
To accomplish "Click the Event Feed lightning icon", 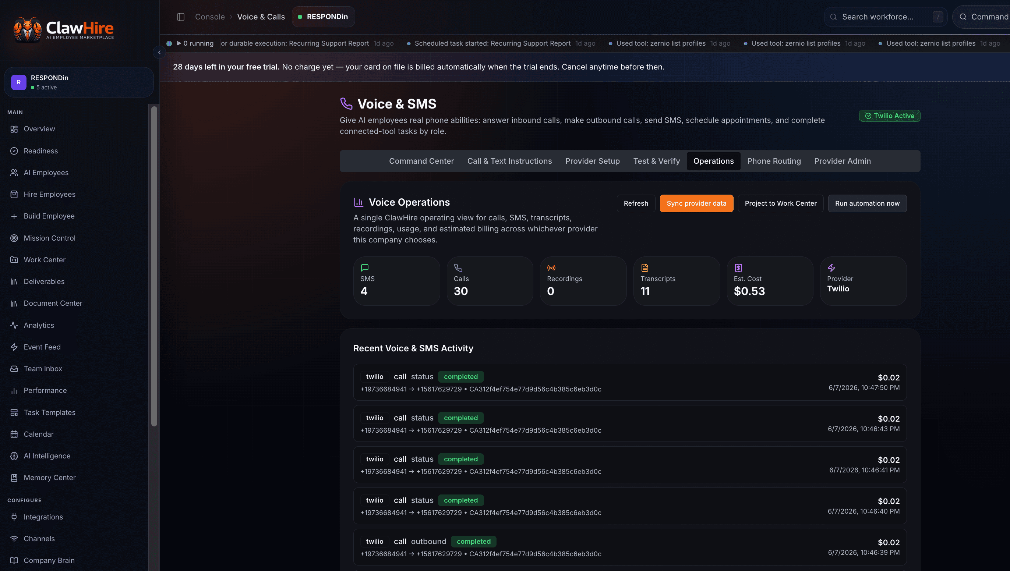I will pyautogui.click(x=14, y=347).
